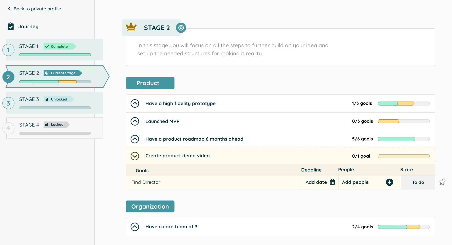Toggle the To do state of Find Director
This screenshot has height=245, width=452.
click(x=418, y=182)
